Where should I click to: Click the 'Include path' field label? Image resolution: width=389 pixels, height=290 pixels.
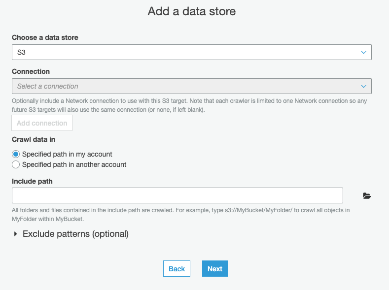tap(32, 181)
